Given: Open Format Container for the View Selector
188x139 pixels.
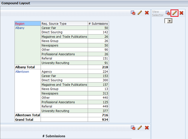Looking at the screenshot, I should [168, 13].
